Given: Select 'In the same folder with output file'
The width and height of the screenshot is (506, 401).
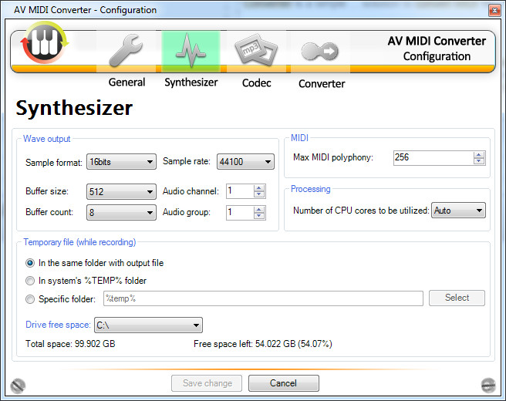Looking at the screenshot, I should click(x=30, y=263).
